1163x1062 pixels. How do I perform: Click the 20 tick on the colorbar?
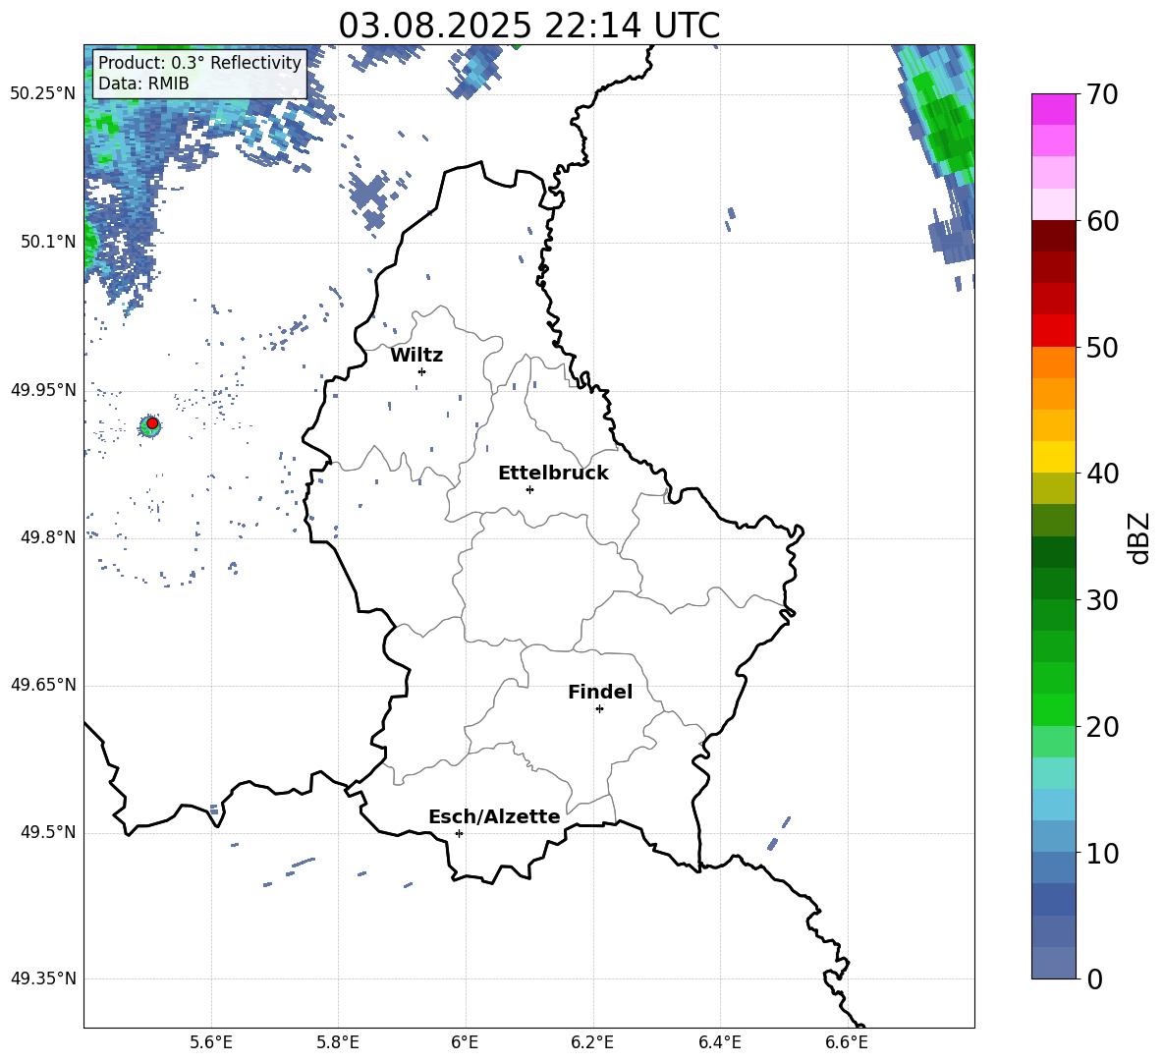(x=1101, y=727)
